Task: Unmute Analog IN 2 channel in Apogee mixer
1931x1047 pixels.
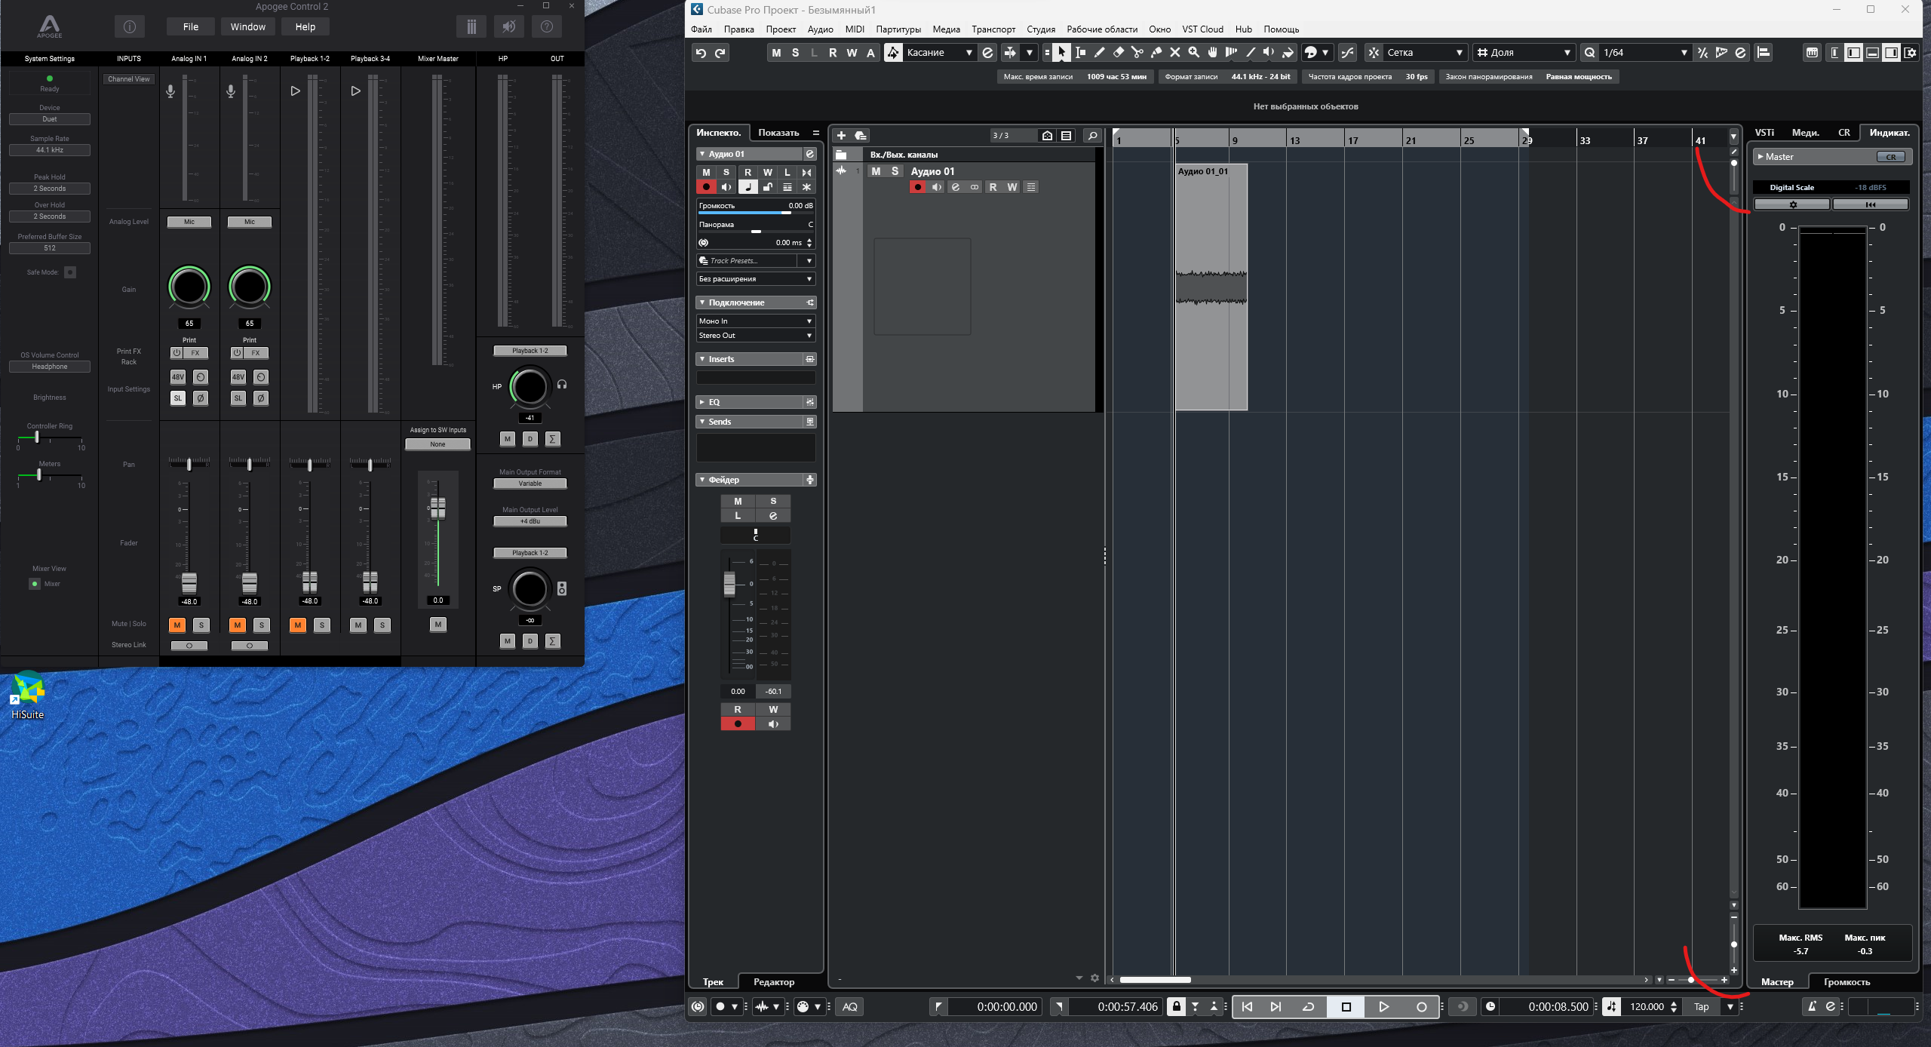Action: tap(238, 625)
